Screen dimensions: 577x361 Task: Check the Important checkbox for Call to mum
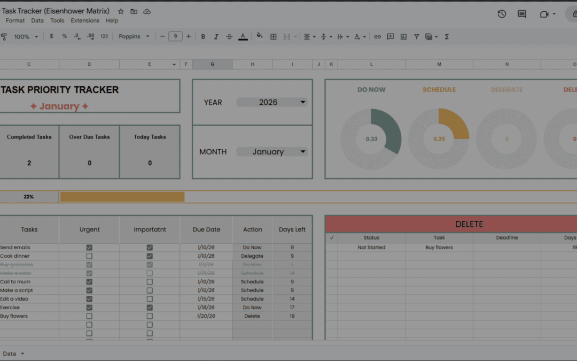tap(150, 281)
